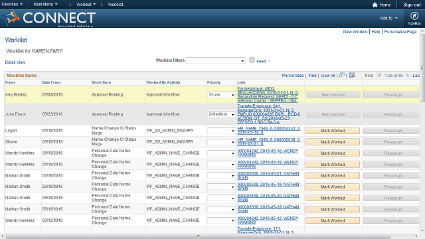This screenshot has height=239, width=425.
Task: Download worklist grid to spreadsheet icon
Action: (x=352, y=75)
